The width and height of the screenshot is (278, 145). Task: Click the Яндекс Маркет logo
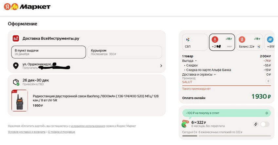coord(27,7)
